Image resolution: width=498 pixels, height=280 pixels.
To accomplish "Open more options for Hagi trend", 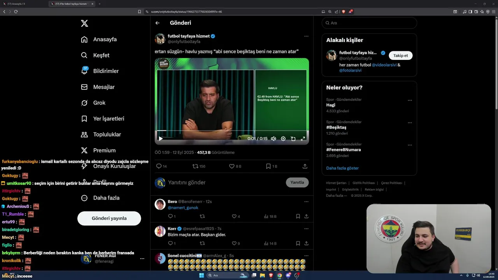I will click(410, 100).
